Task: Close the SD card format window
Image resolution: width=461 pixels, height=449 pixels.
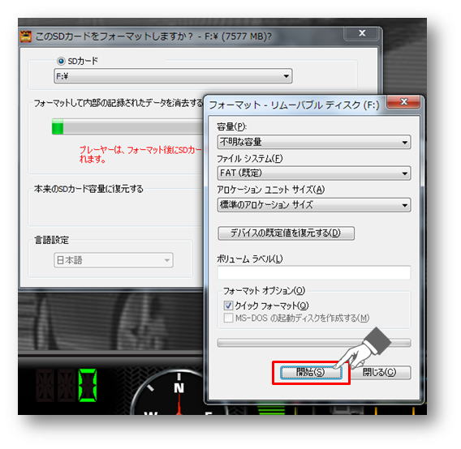Action: pos(362,33)
